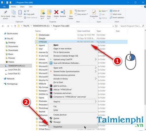146x131 pixels.
Task: Click the Search Program Files box
Action: [x=132, y=26]
